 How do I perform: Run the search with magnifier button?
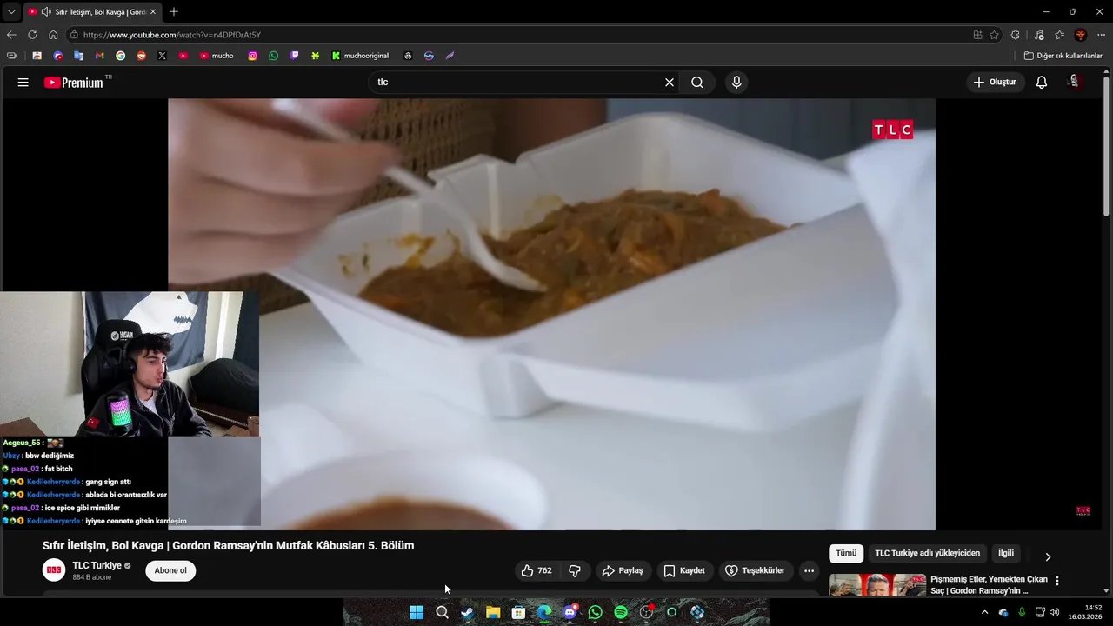tap(697, 82)
